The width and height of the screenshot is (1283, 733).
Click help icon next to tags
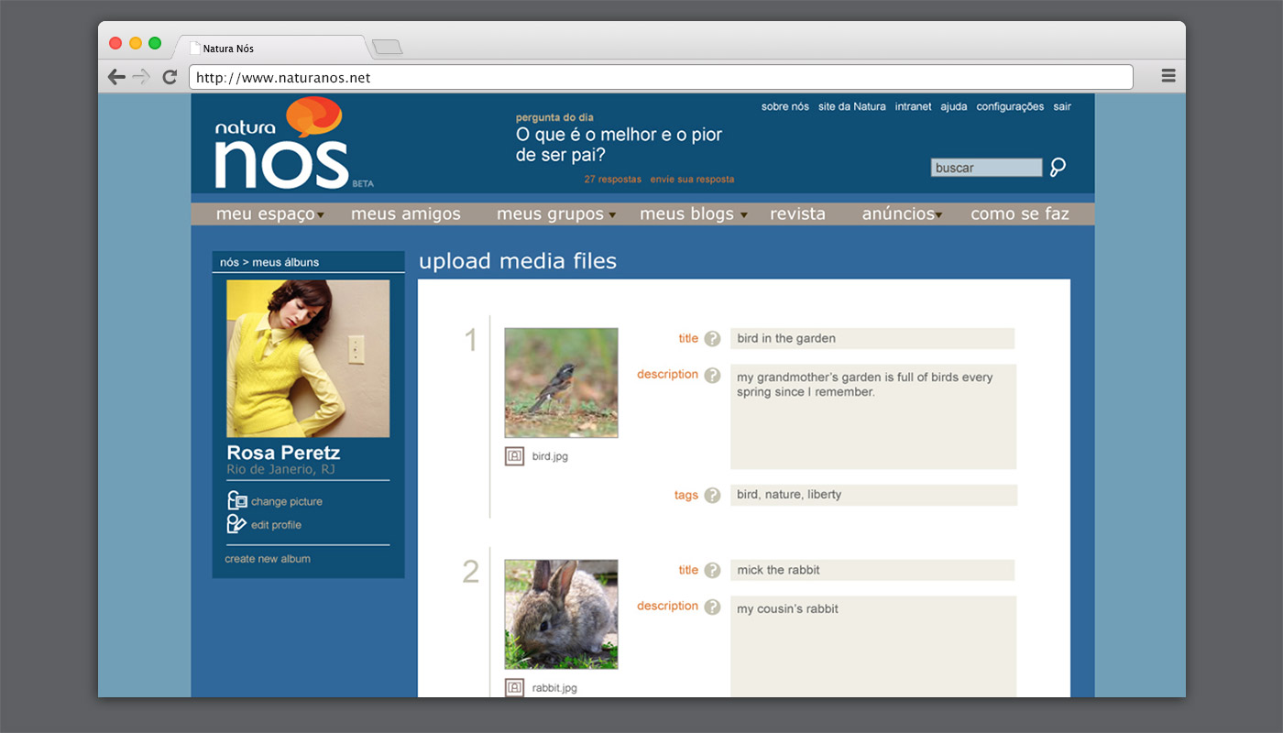[x=712, y=496]
